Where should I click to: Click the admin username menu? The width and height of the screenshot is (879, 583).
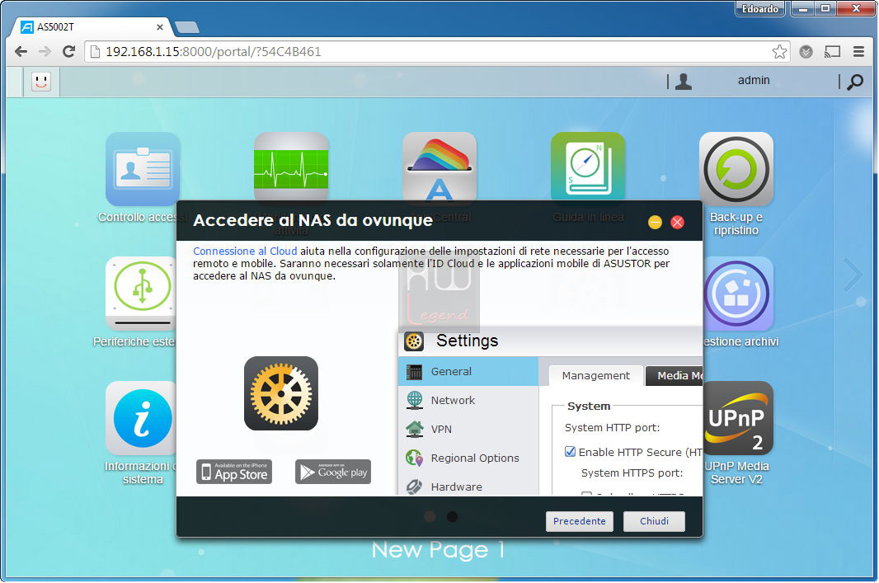tap(754, 80)
